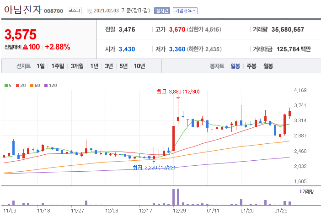Click the purple 120-day moving average swatch
The image size is (321, 223).
(x=46, y=85)
